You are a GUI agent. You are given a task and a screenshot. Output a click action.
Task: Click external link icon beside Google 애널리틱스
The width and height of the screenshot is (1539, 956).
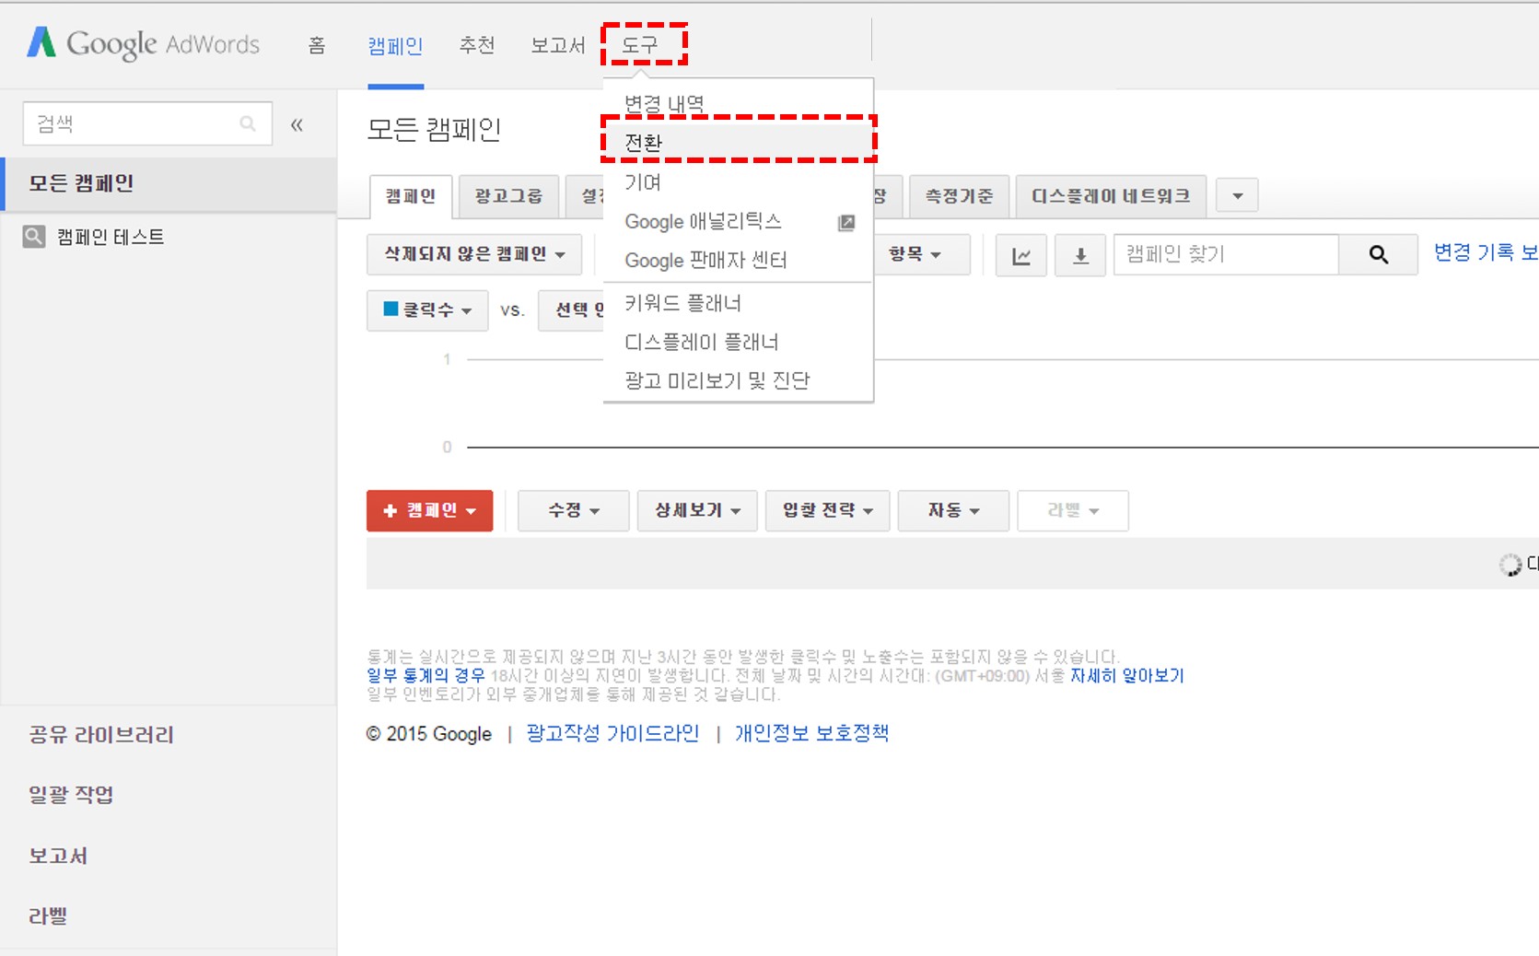(846, 222)
